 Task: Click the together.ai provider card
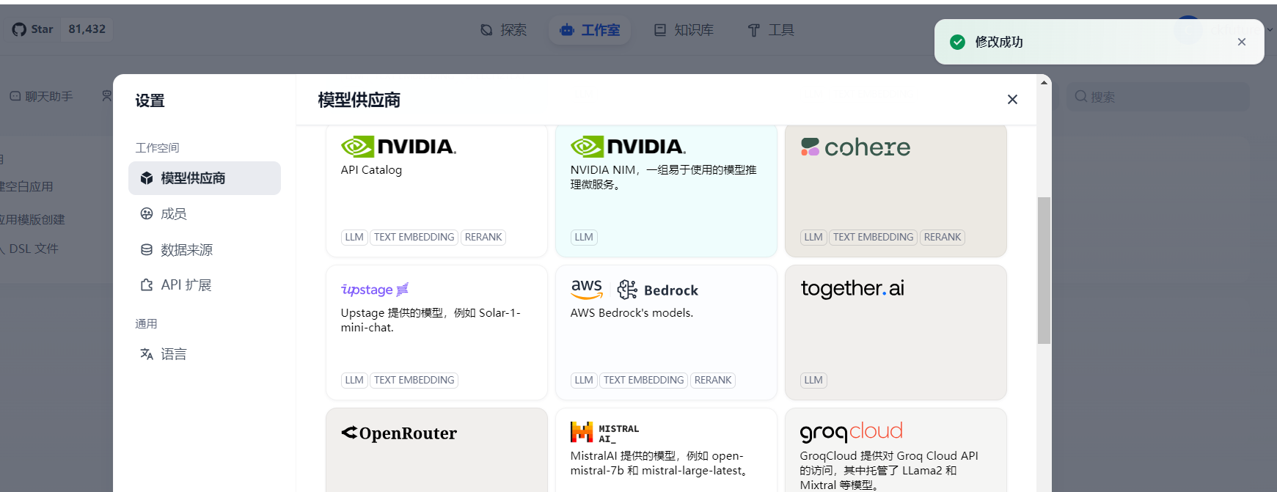pyautogui.click(x=896, y=332)
